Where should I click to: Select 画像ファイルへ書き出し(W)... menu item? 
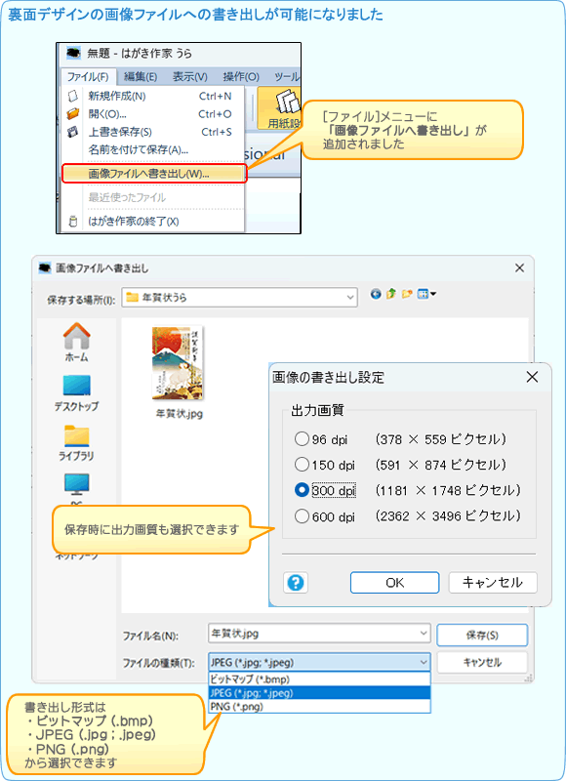(154, 174)
